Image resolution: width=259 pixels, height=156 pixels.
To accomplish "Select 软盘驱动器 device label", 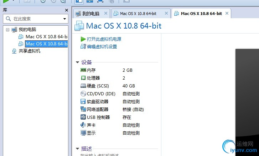I will click(98, 102).
